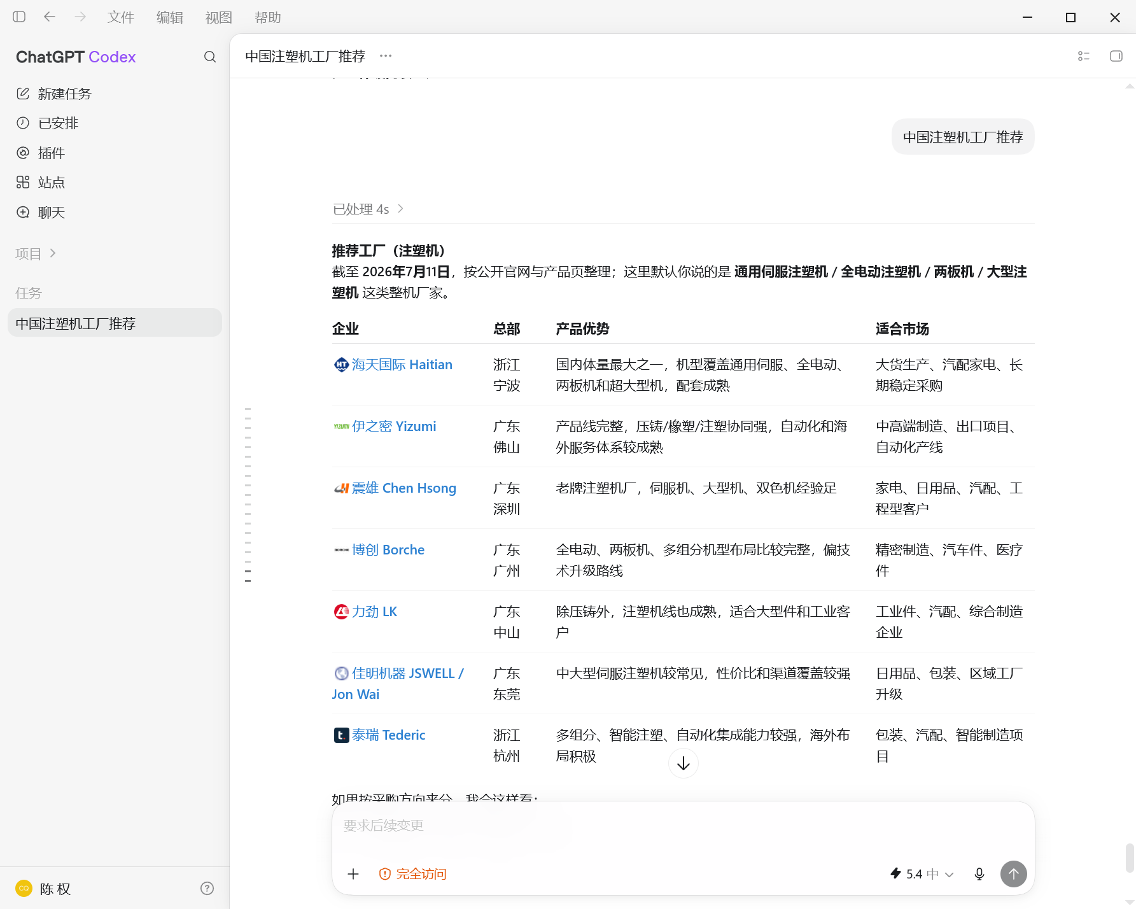The width and height of the screenshot is (1136, 909).
Task: Click the 广东 深圳 headquarters cell
Action: (x=507, y=498)
